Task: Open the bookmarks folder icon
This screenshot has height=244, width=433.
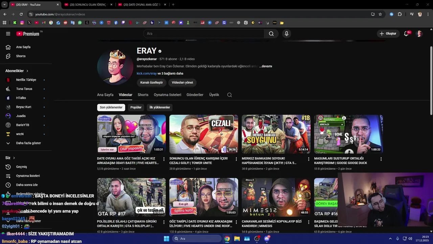Action: coord(282,23)
